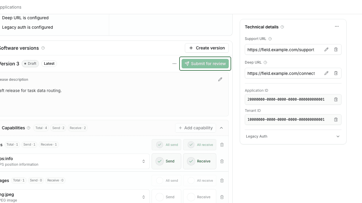Click the Support URL help icon
The height and width of the screenshot is (203, 362).
click(270, 39)
